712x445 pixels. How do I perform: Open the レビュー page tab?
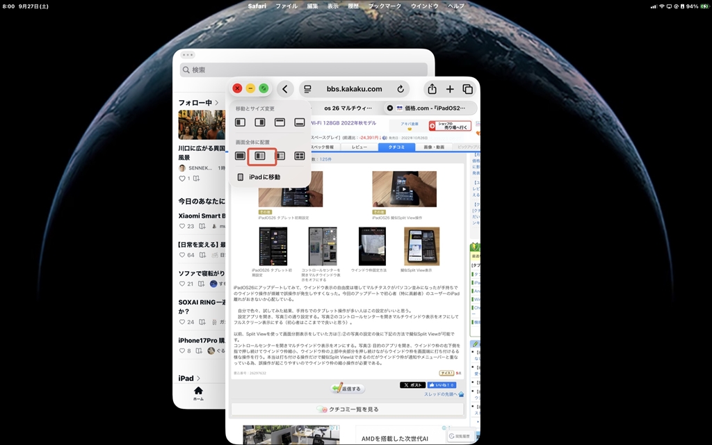point(359,147)
